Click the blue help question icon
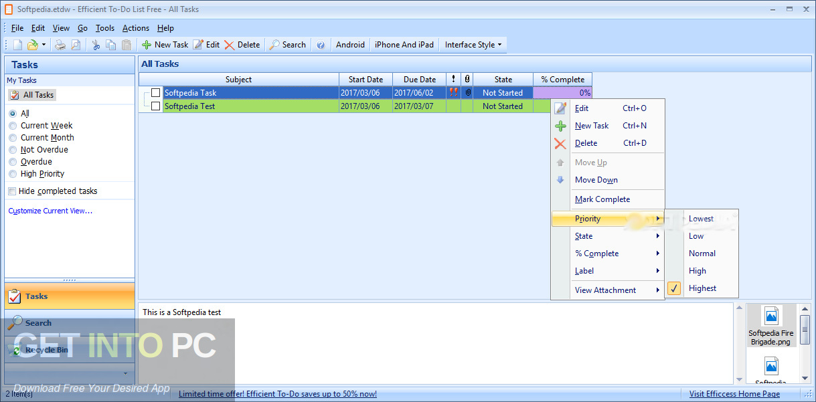The height and width of the screenshot is (402, 816). tap(321, 45)
